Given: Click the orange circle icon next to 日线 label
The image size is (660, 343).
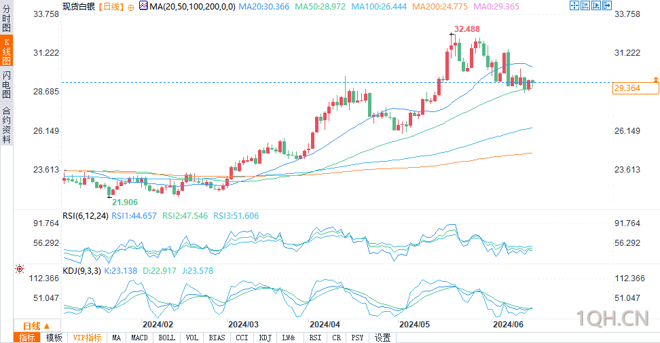Looking at the screenshot, I should pyautogui.click(x=131, y=7).
